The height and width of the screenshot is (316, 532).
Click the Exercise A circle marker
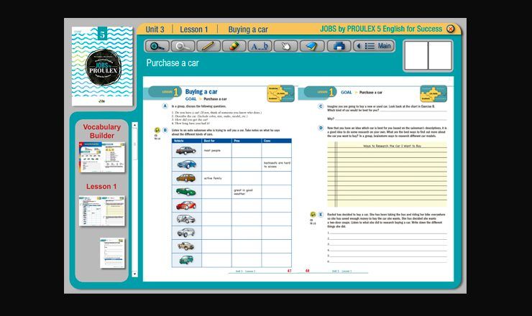pyautogui.click(x=165, y=106)
